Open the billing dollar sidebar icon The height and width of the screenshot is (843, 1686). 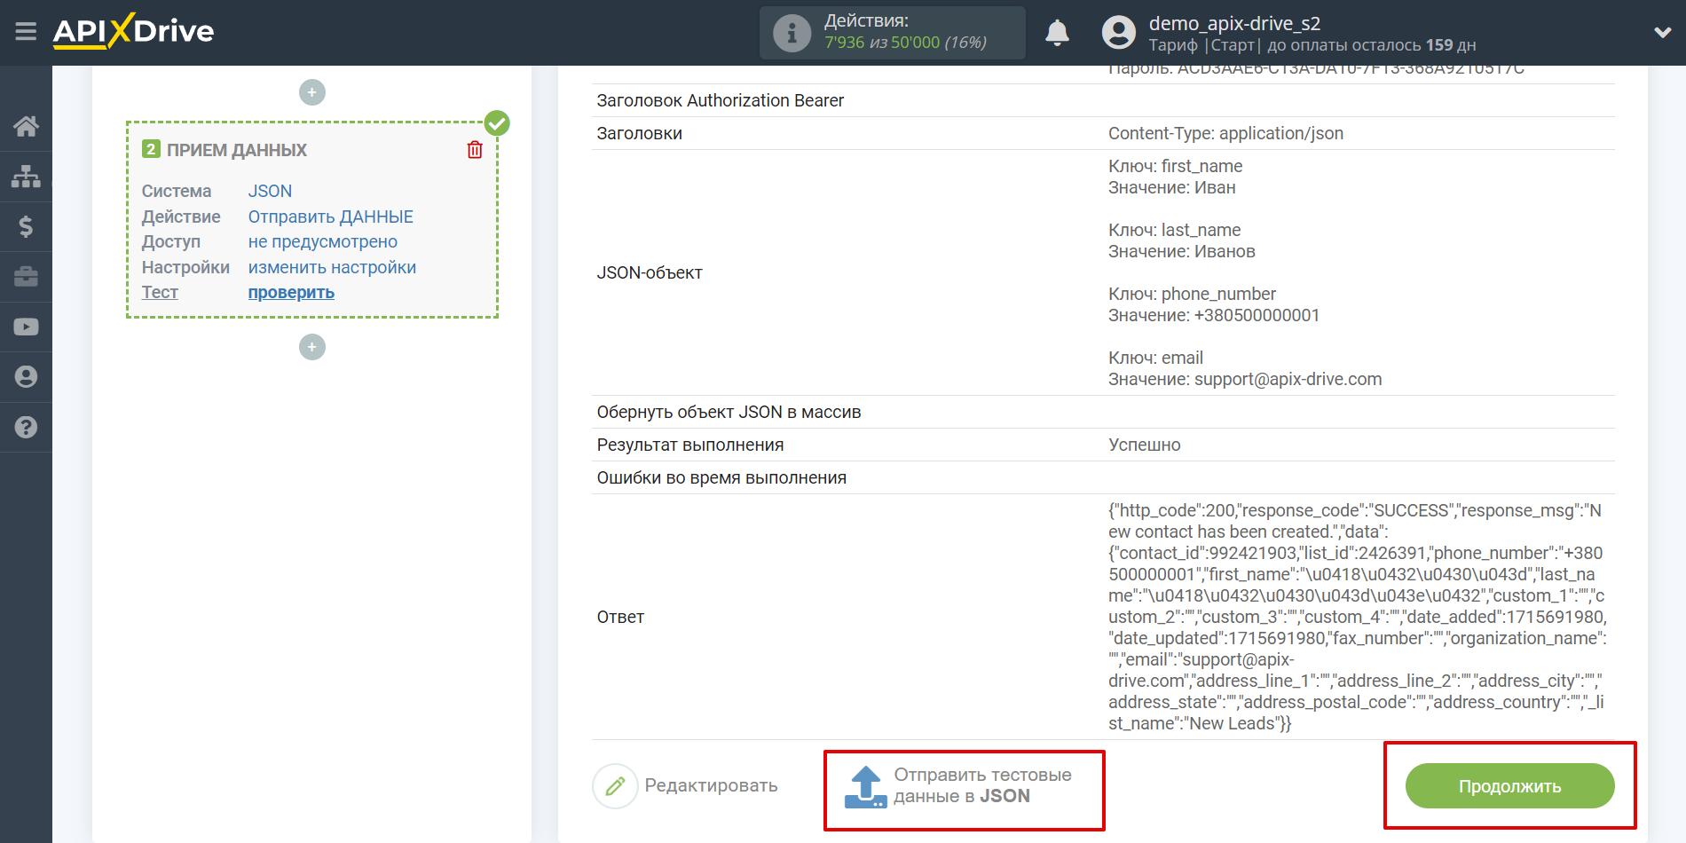click(26, 226)
